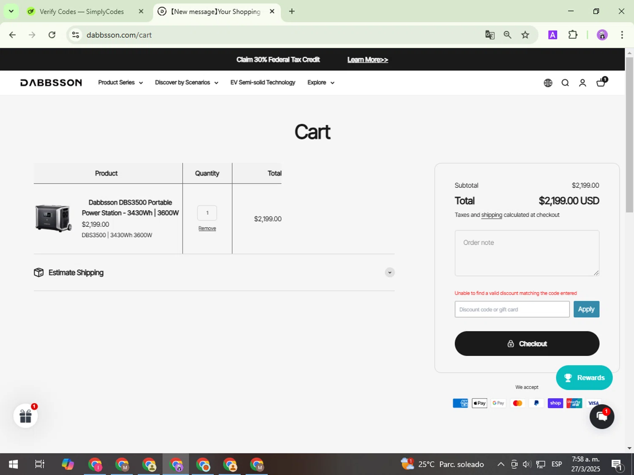The image size is (634, 475).
Task: Open the region/language globe icon
Action: (548, 83)
